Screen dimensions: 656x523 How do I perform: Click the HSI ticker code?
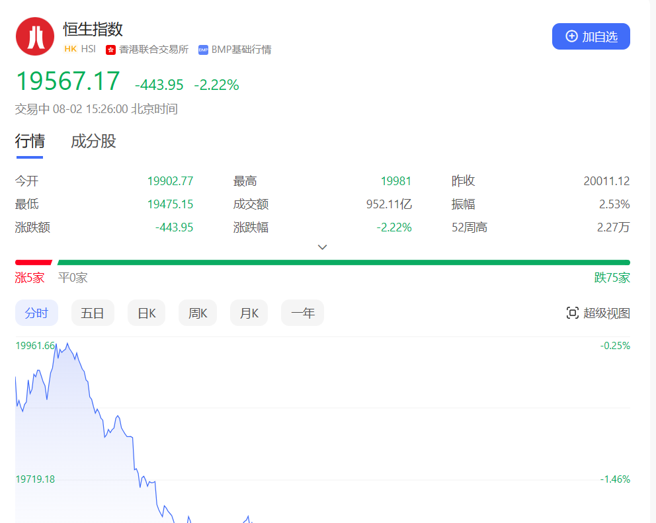(88, 49)
